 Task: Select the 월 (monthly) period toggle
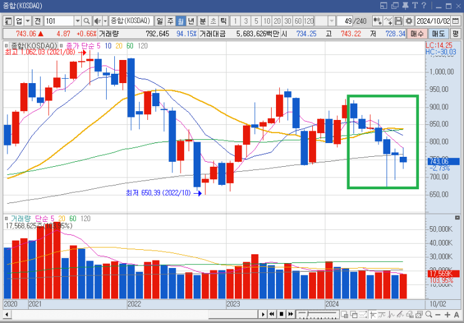[180, 21]
